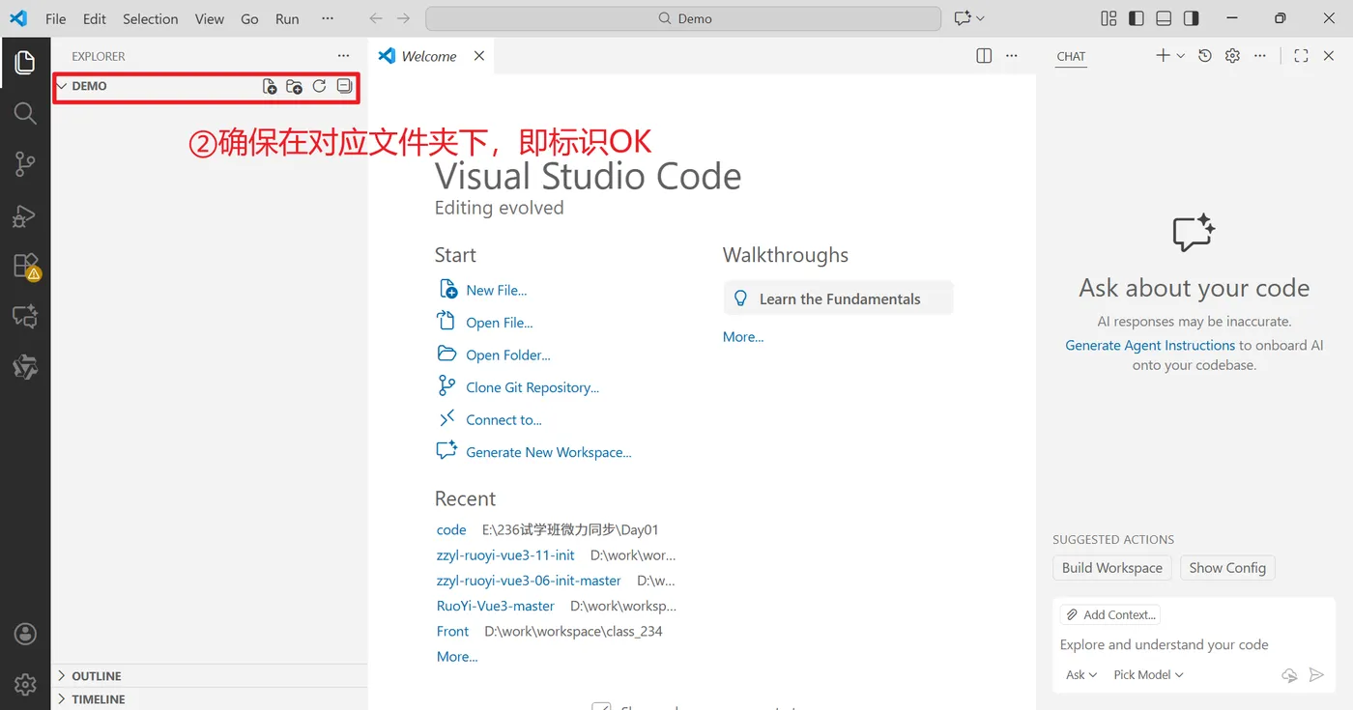This screenshot has width=1353, height=710.
Task: Expand the TIMELINE section
Action: coord(62,699)
